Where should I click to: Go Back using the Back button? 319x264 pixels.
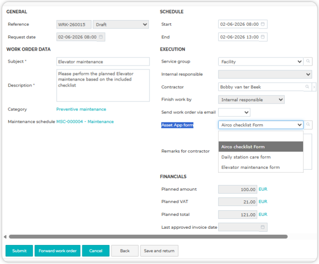[x=125, y=251]
